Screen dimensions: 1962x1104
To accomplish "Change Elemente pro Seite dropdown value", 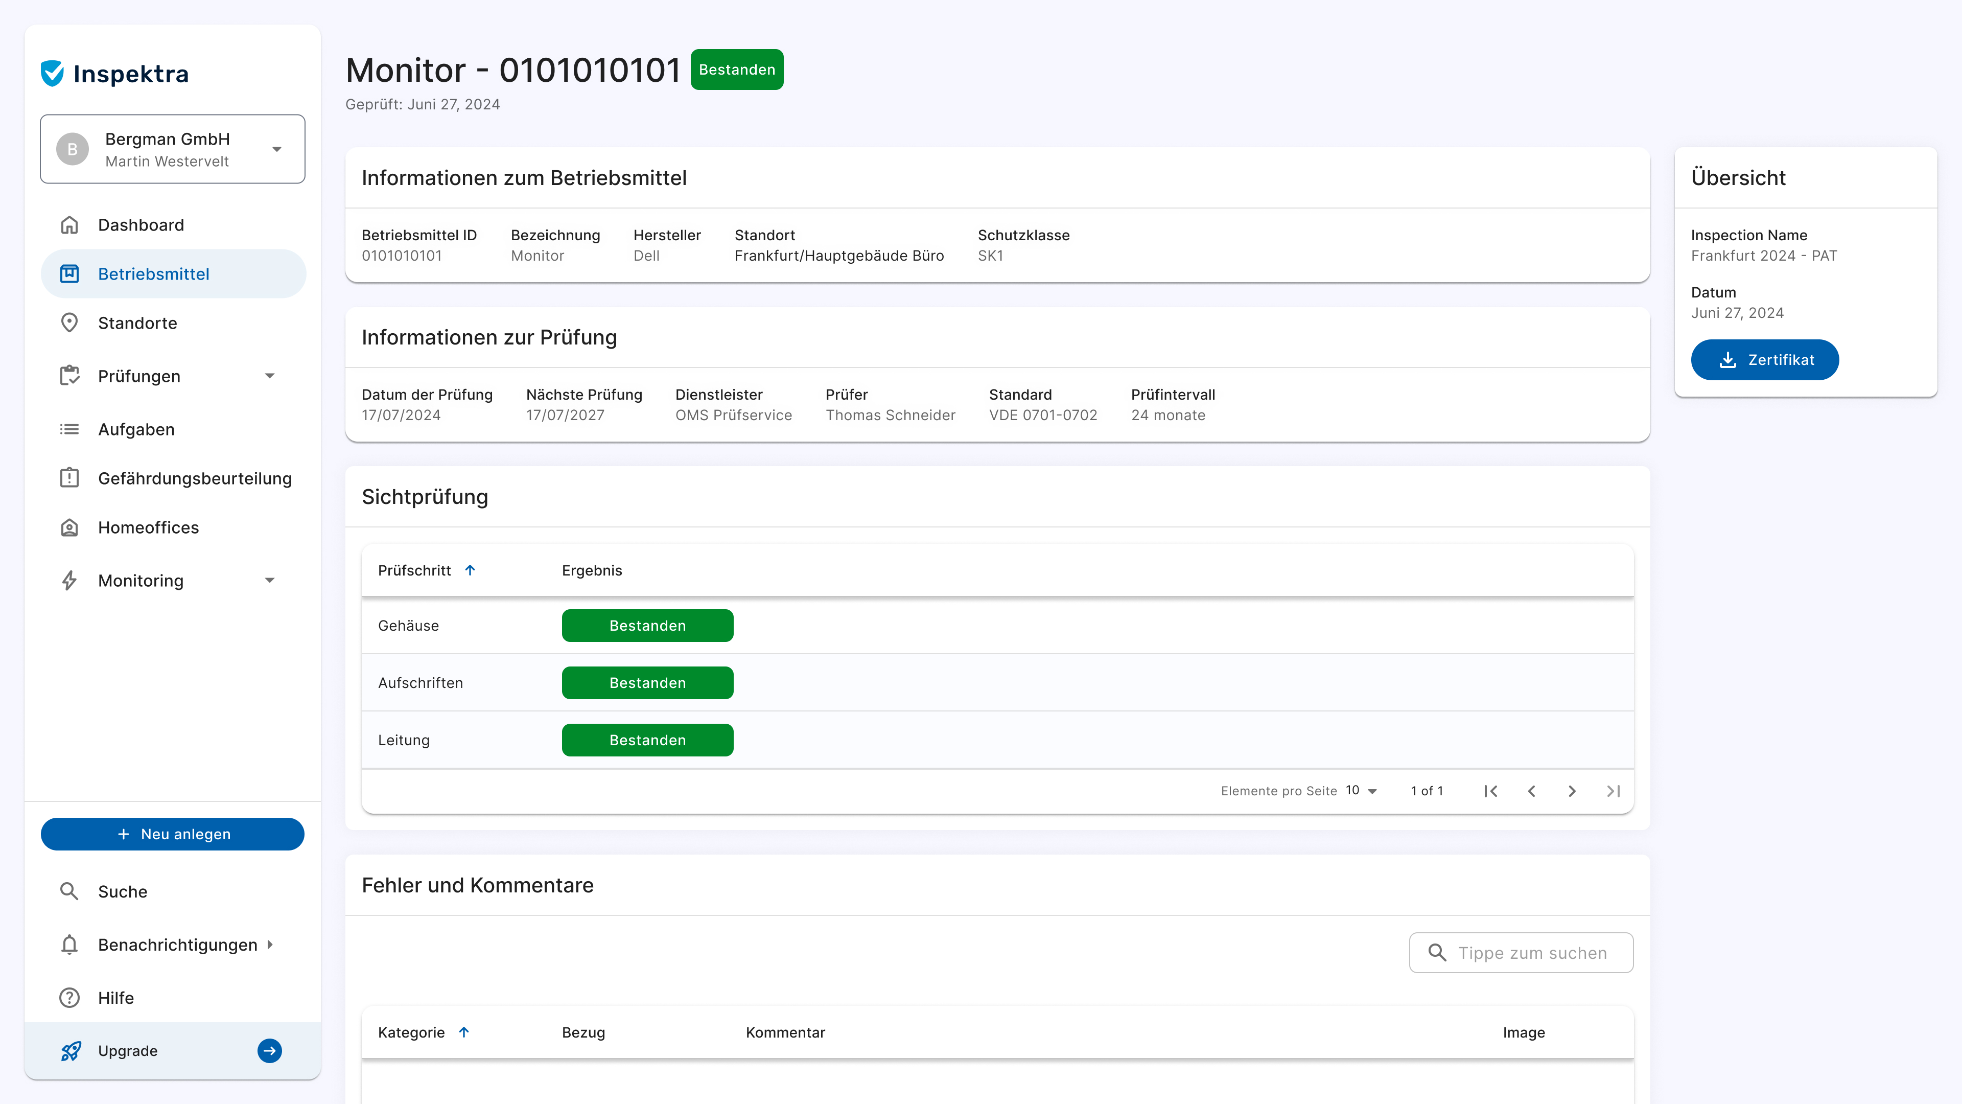I will coord(1361,791).
